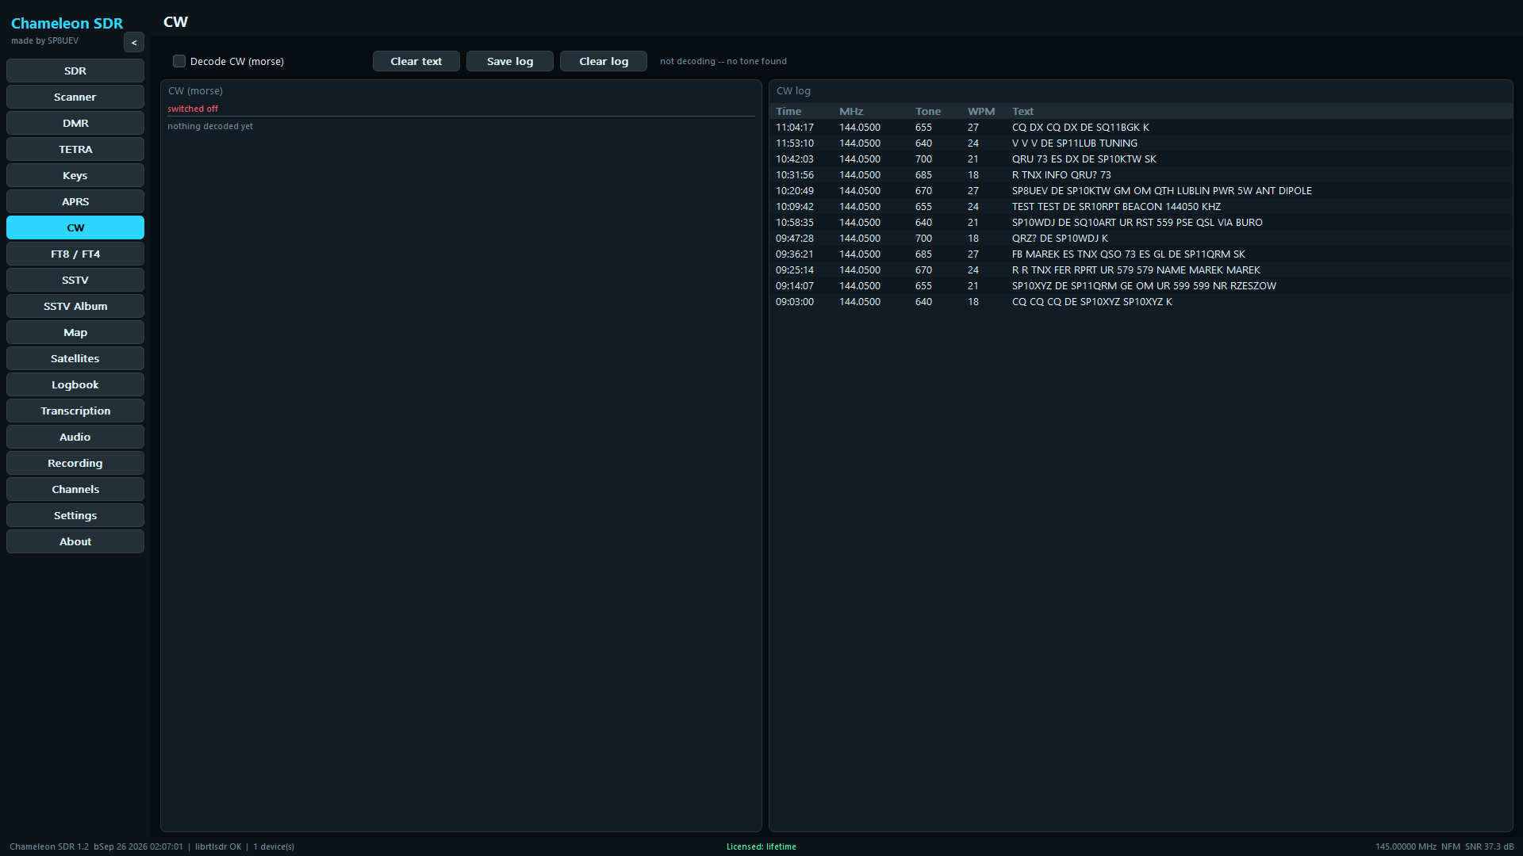This screenshot has width=1523, height=856.
Task: Open the SDR section
Action: [x=75, y=71]
